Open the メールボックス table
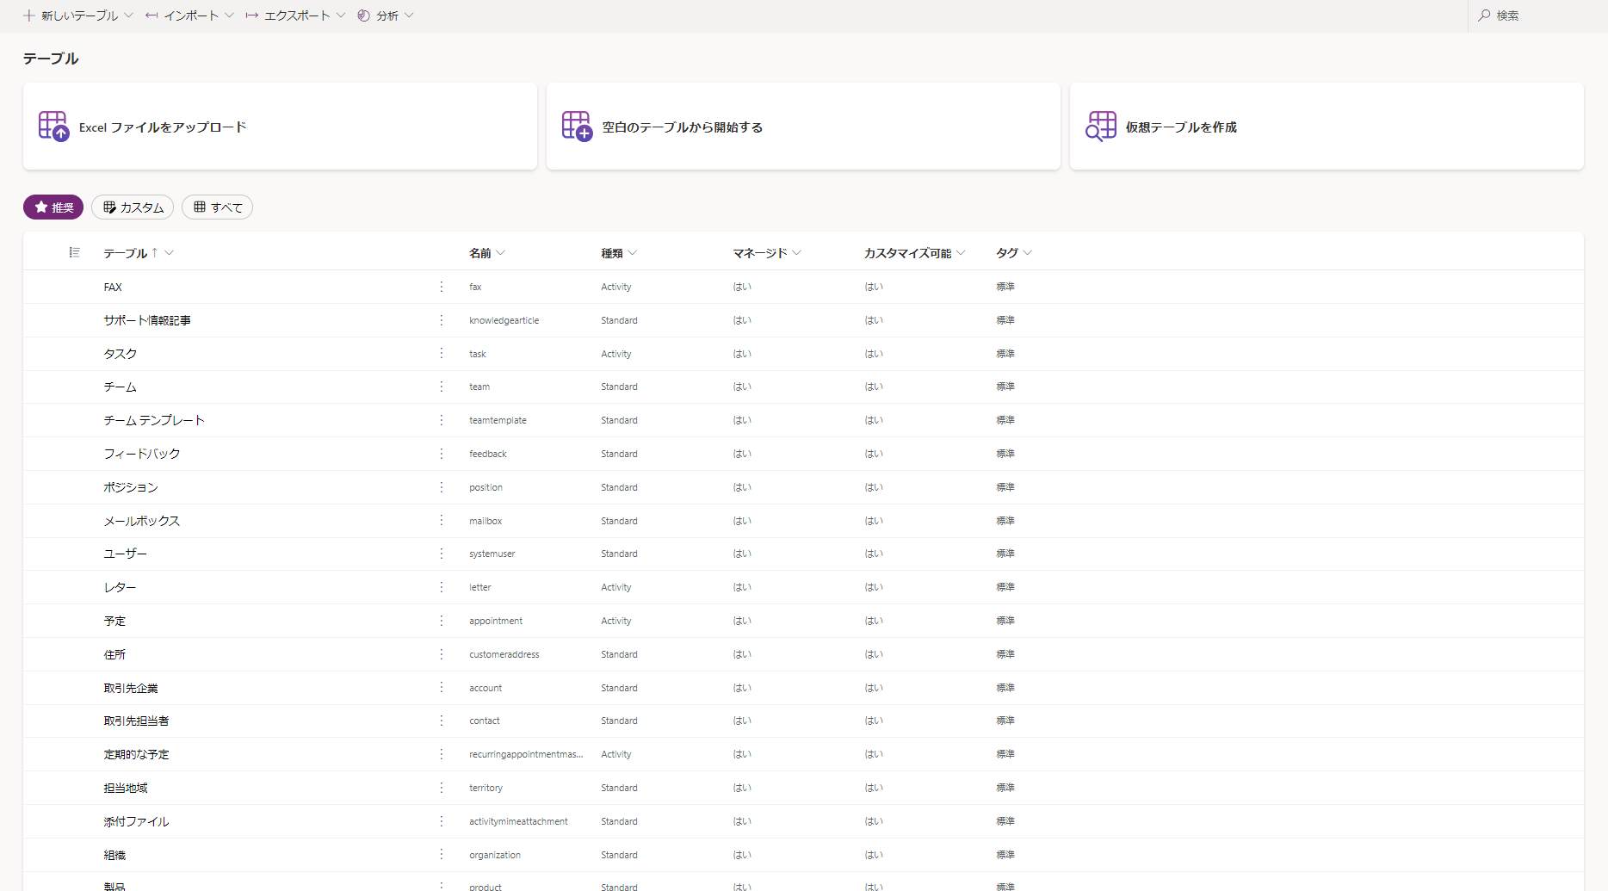The image size is (1608, 891). click(142, 521)
